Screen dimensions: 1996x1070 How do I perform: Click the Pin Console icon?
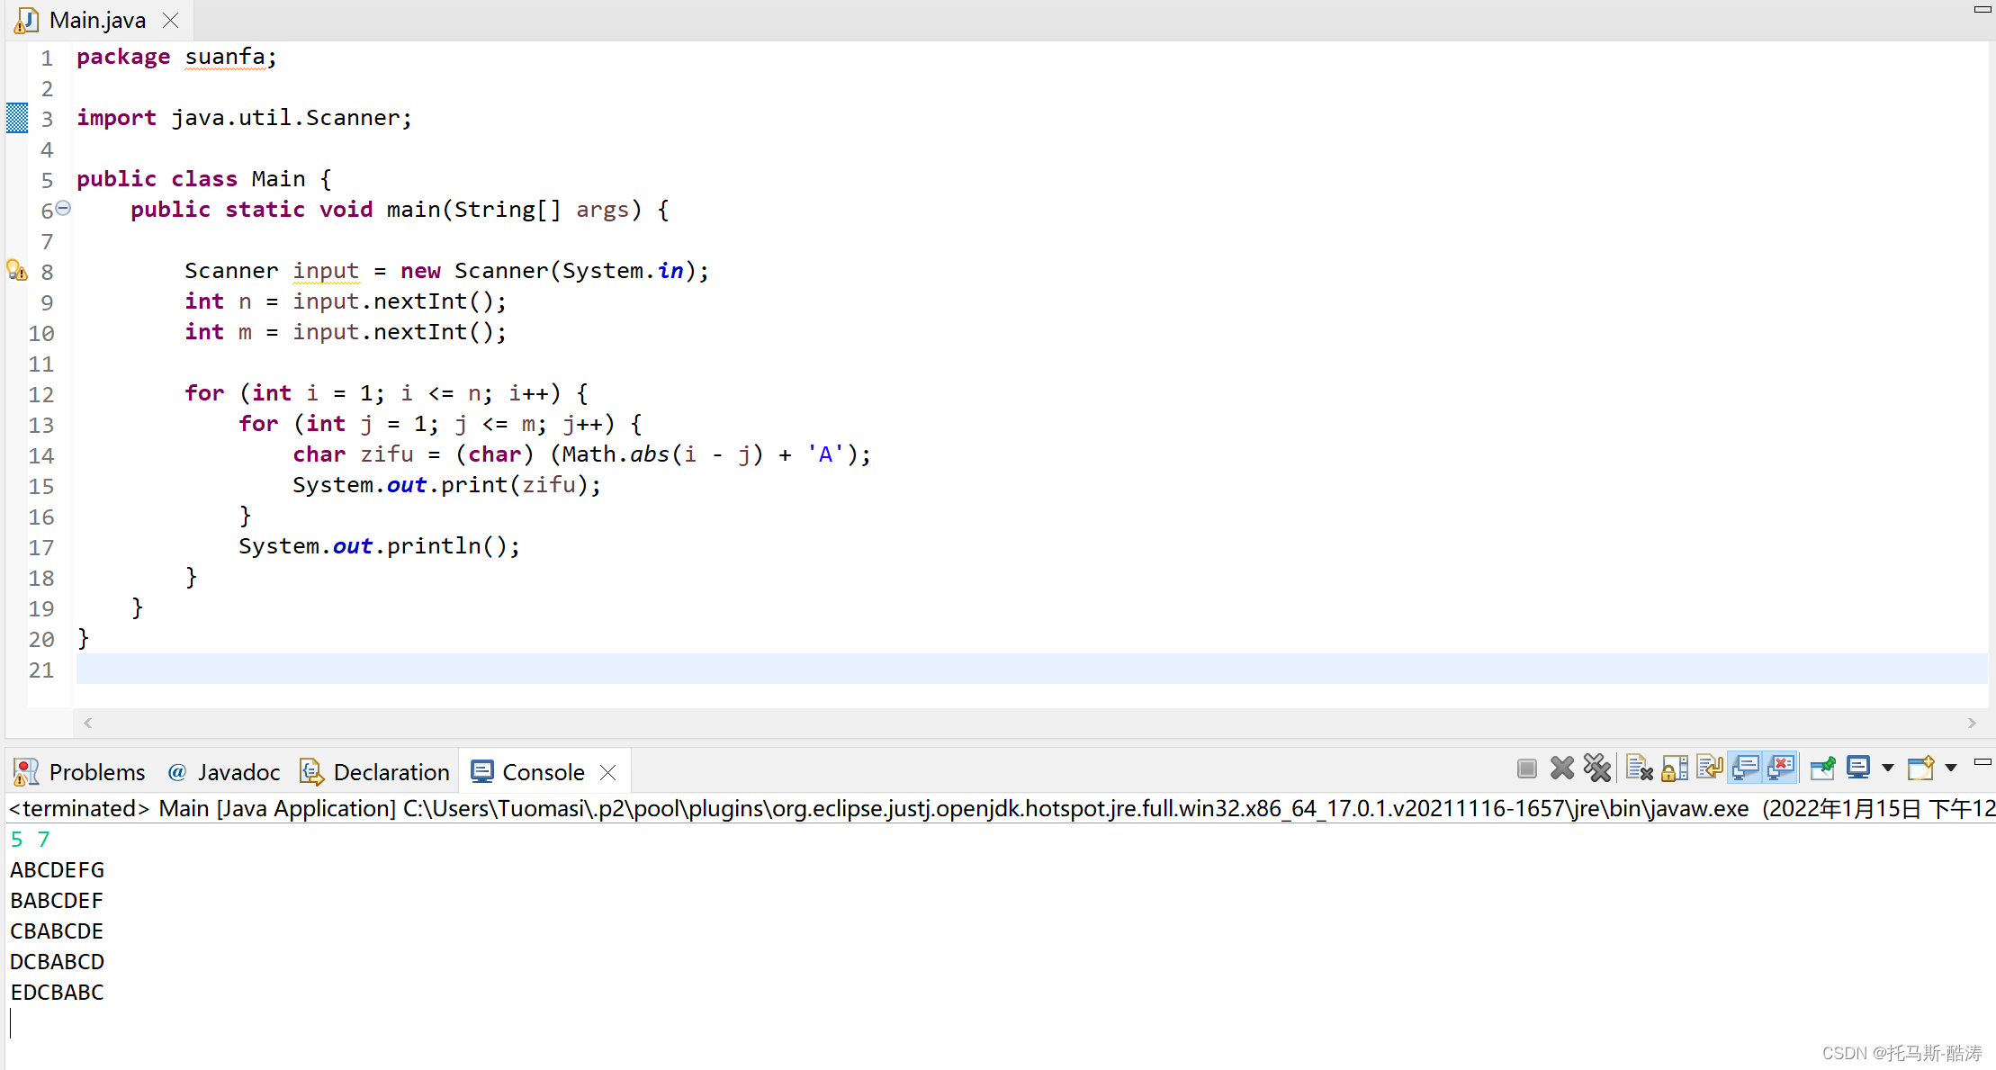click(x=1822, y=769)
